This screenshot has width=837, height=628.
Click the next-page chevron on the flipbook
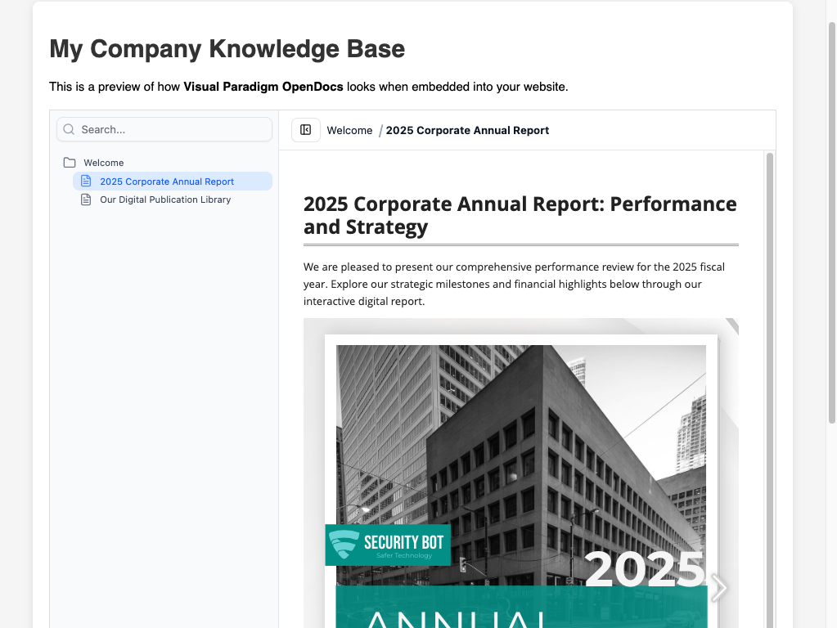click(718, 587)
